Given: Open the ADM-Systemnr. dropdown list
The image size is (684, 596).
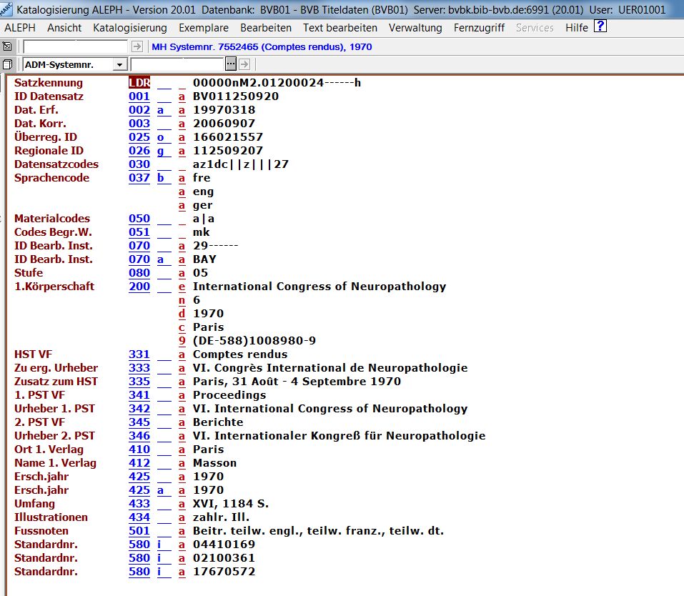Looking at the screenshot, I should 119,65.
